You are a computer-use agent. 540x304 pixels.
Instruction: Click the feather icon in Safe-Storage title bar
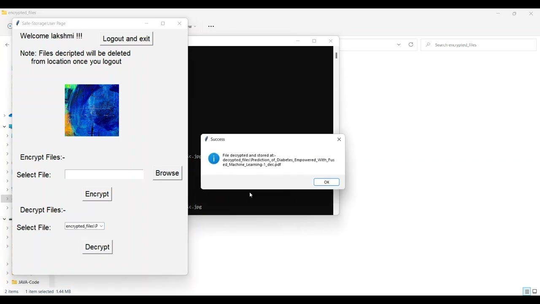18,23
